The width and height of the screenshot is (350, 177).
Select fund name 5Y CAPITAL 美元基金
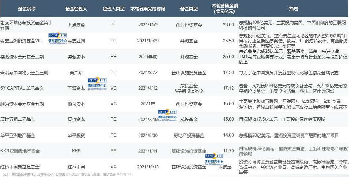[x=22, y=88]
